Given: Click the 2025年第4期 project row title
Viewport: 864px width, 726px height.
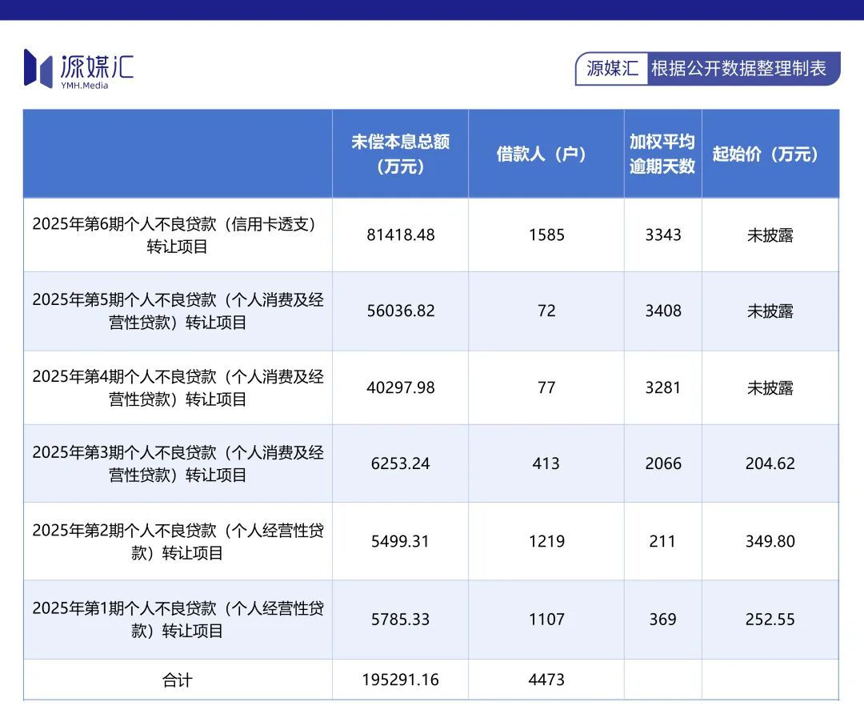Looking at the screenshot, I should pos(178,387).
